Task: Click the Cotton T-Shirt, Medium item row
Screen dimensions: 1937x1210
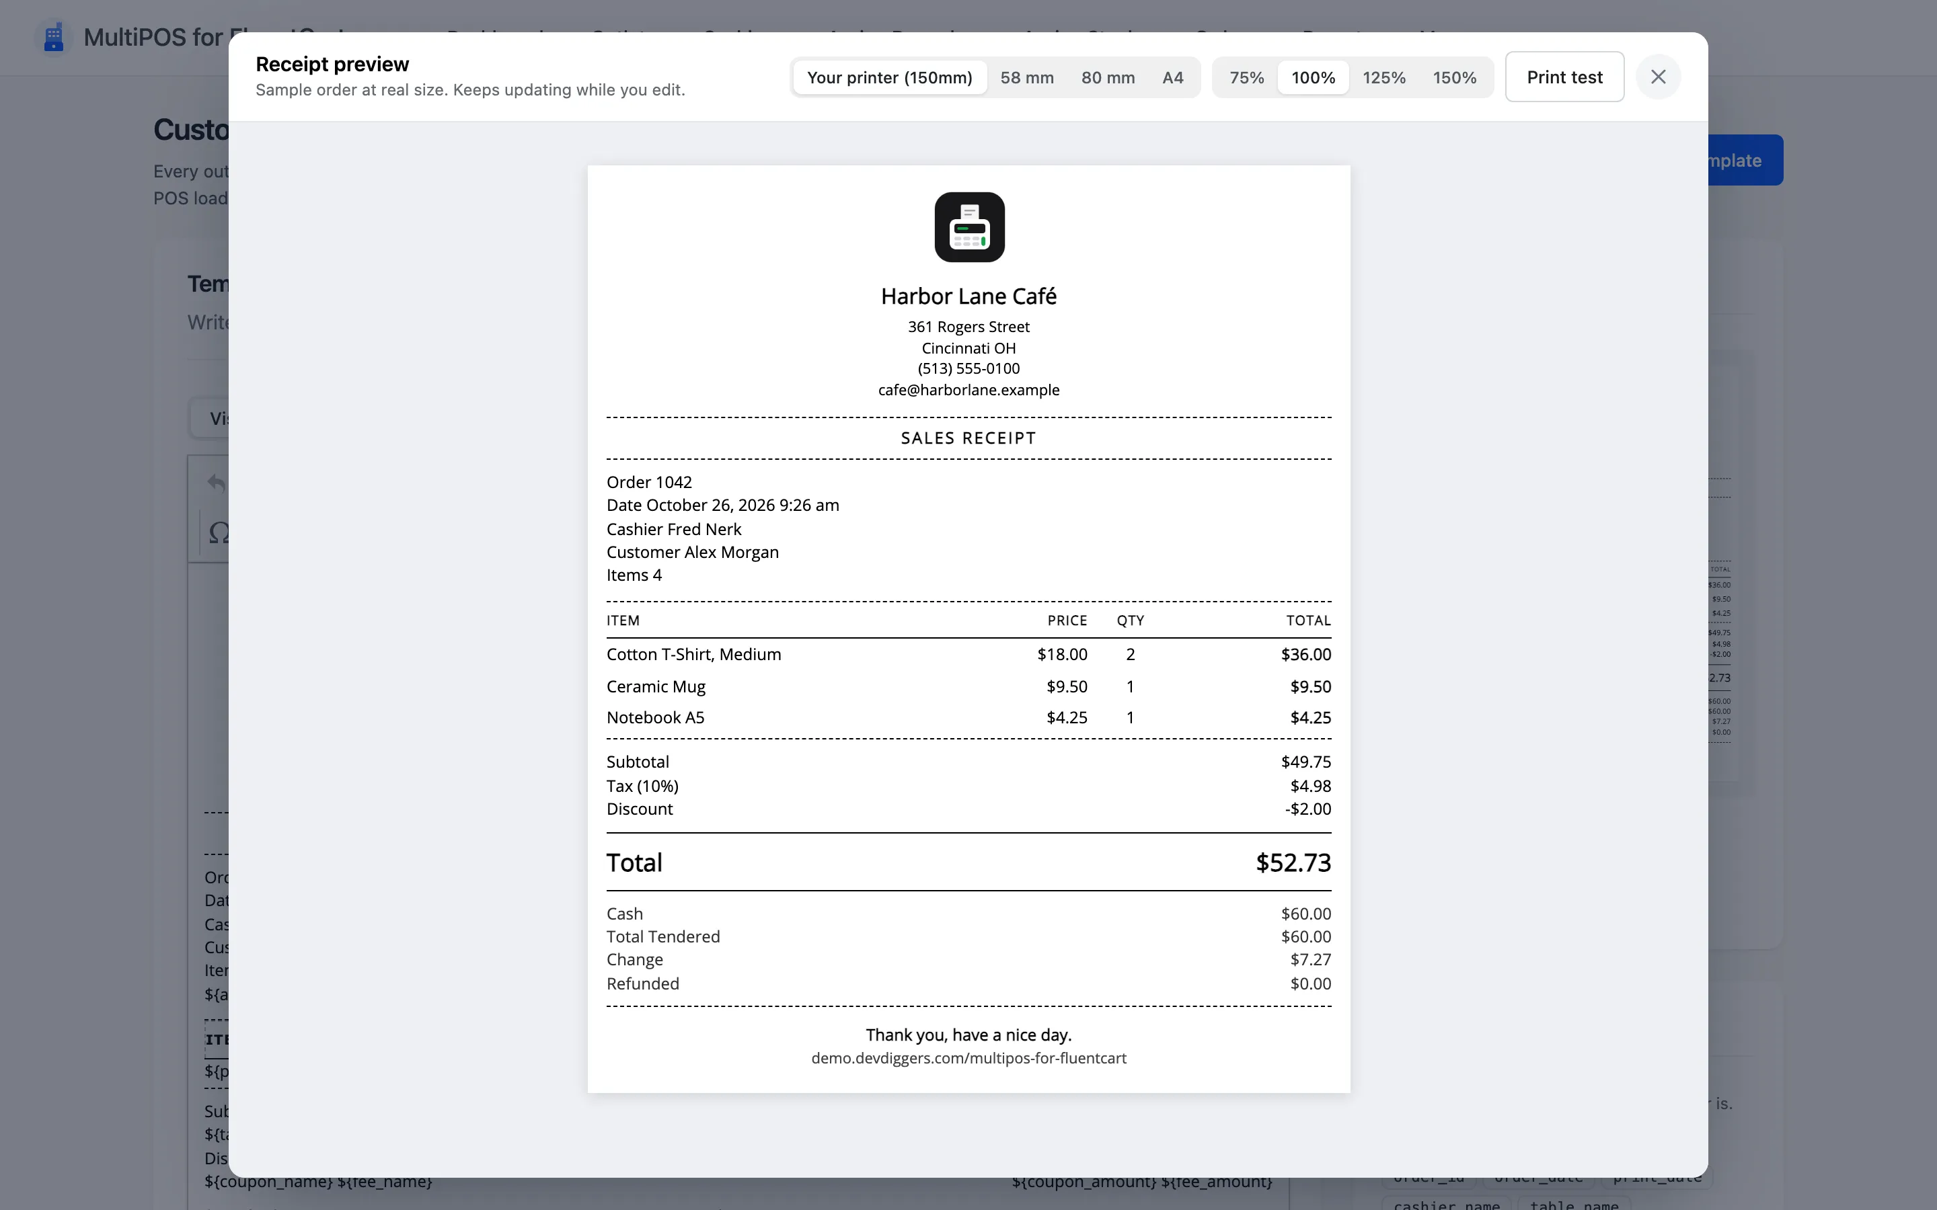Action: click(x=968, y=655)
